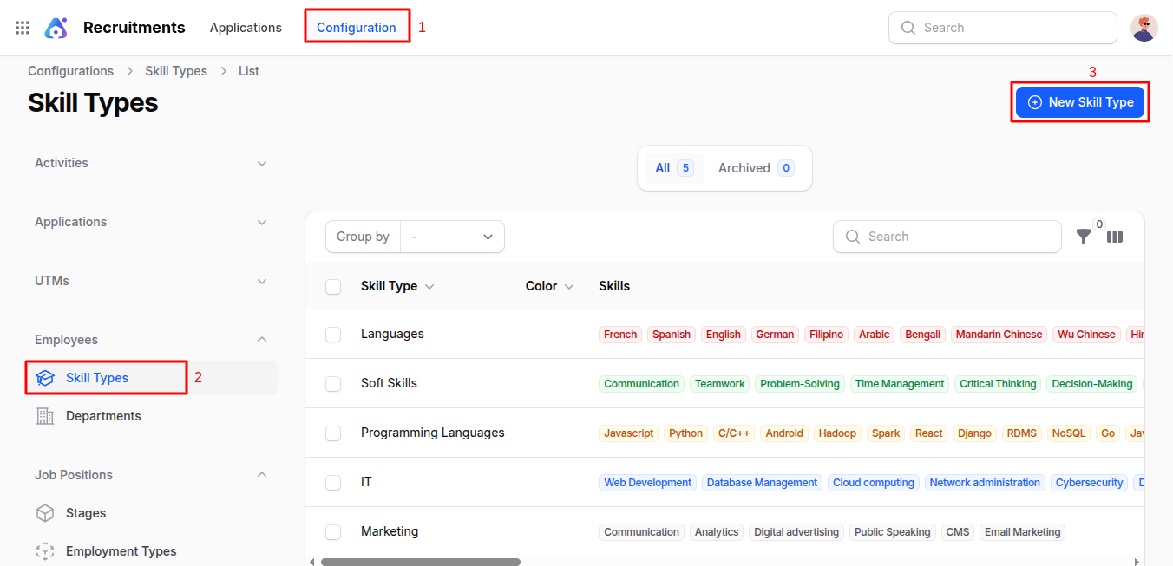Click the Stages cube icon
Image resolution: width=1173 pixels, height=566 pixels.
click(45, 513)
